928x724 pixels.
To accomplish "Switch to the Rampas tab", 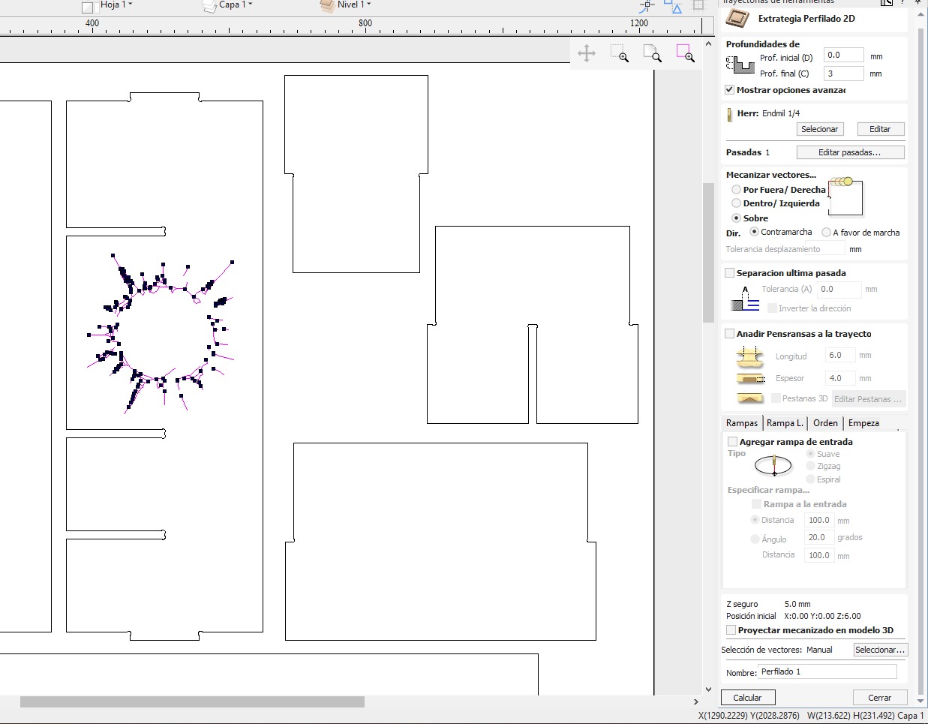I will tap(742, 423).
